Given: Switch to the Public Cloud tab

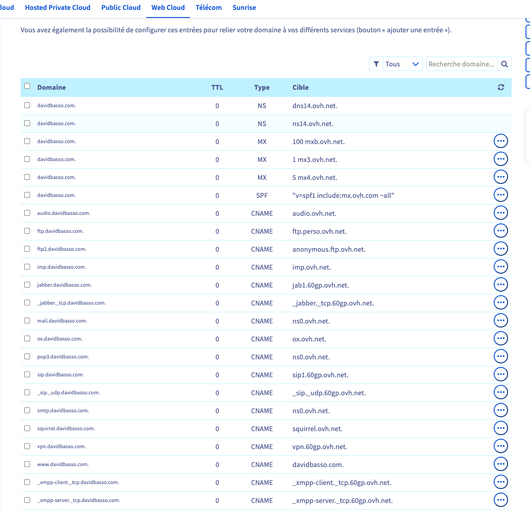Looking at the screenshot, I should [x=121, y=8].
